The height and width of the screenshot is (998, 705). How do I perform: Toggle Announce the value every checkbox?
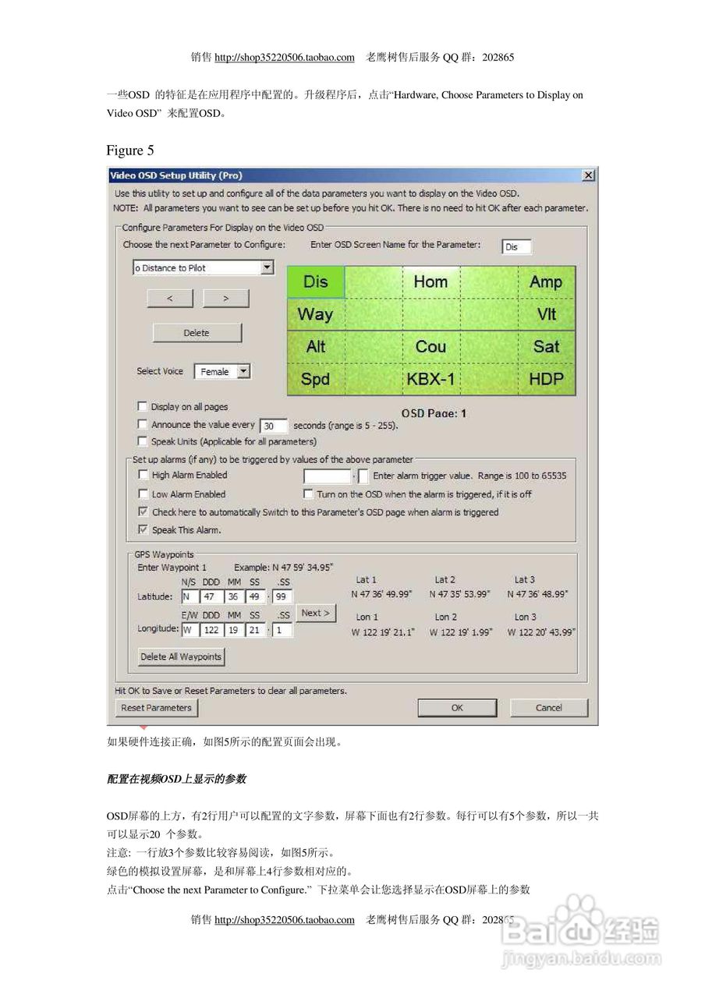tap(142, 424)
